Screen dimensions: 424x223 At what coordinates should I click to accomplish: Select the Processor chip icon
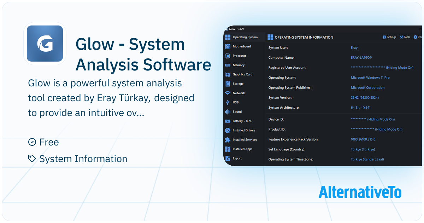tap(228, 56)
